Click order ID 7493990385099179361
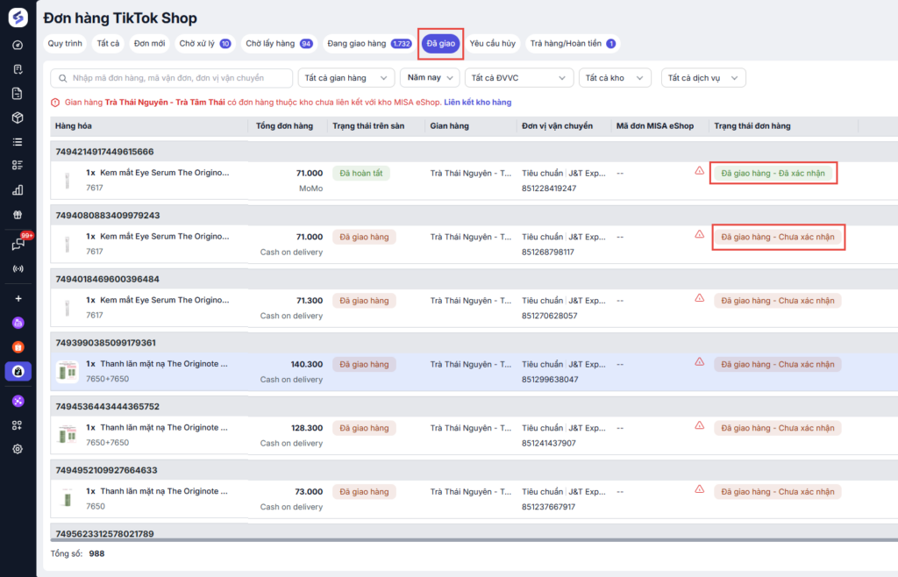Viewport: 898px width, 577px height. click(x=105, y=343)
